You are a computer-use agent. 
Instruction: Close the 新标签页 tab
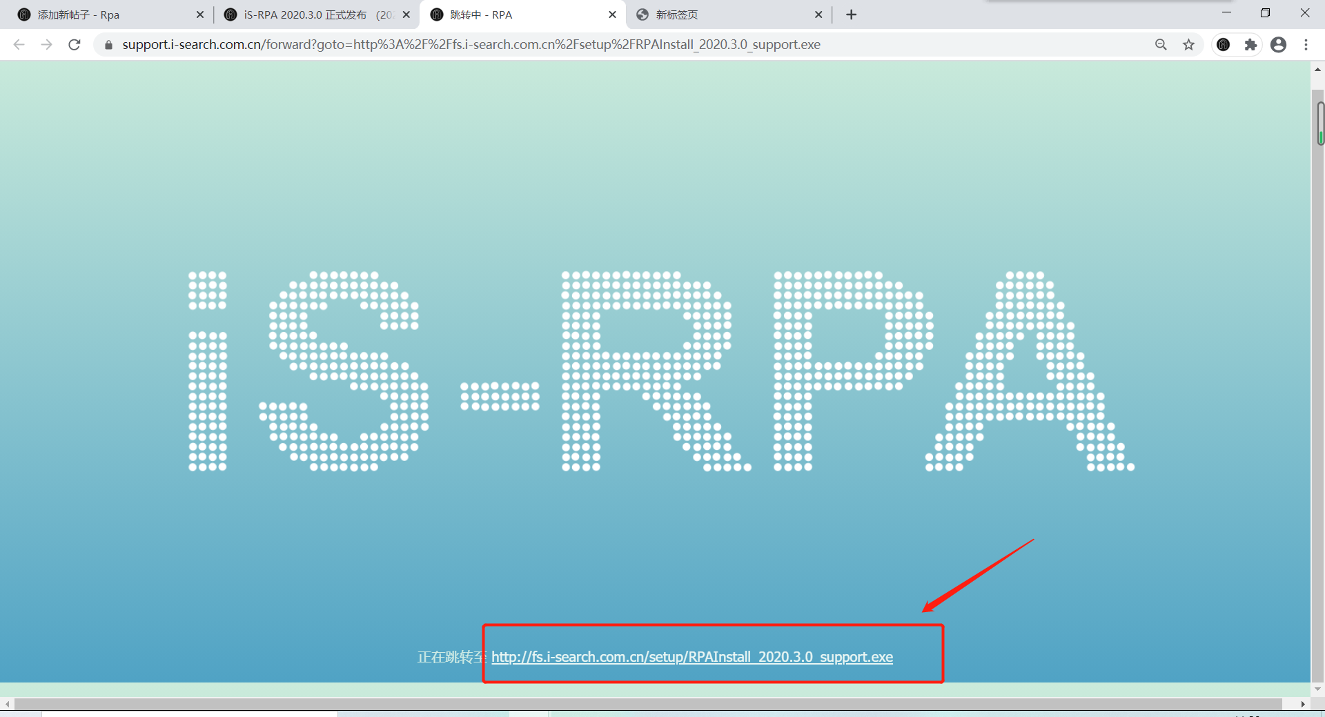pos(818,14)
